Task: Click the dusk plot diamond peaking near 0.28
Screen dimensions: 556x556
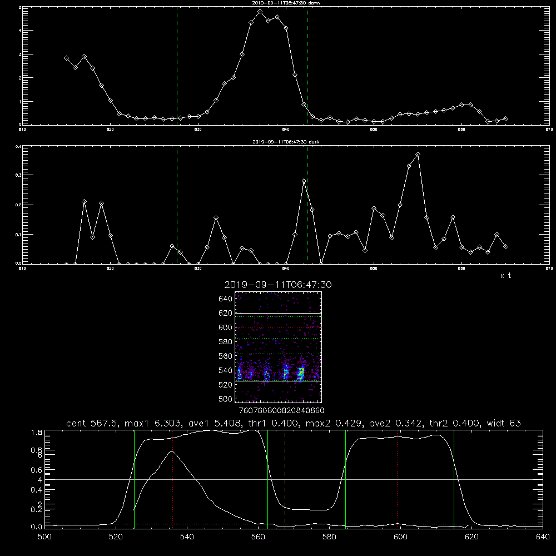Action: pos(304,181)
